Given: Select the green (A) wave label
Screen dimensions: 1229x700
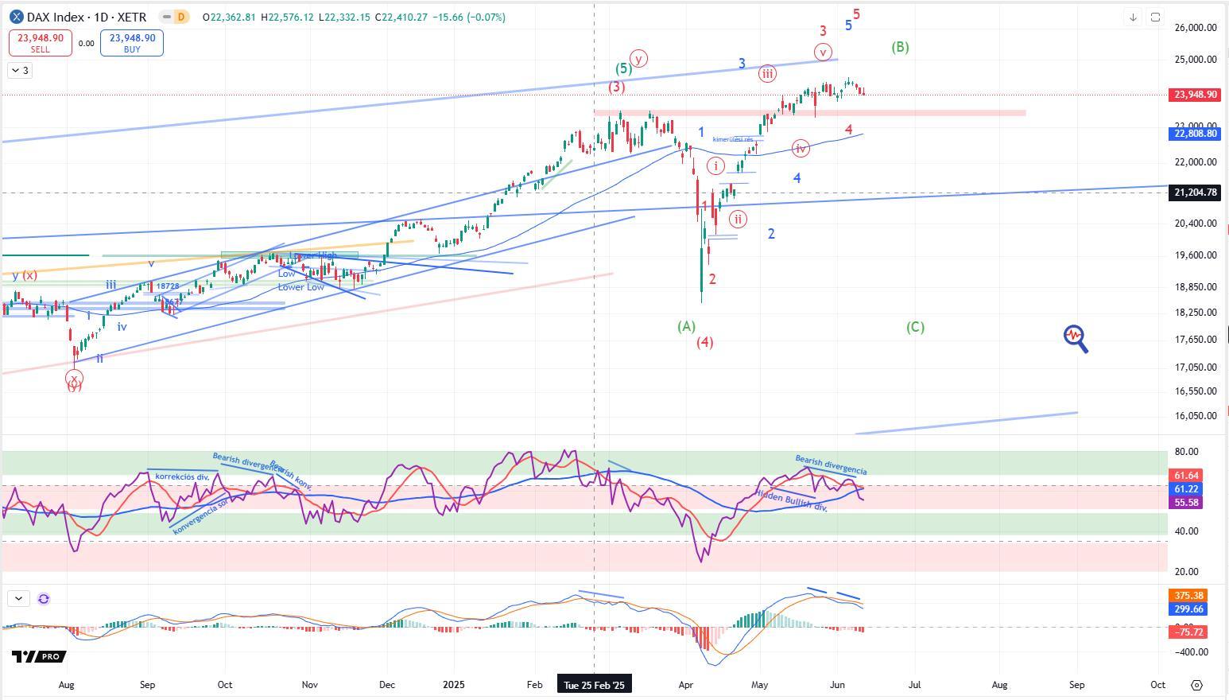Looking at the screenshot, I should 687,326.
